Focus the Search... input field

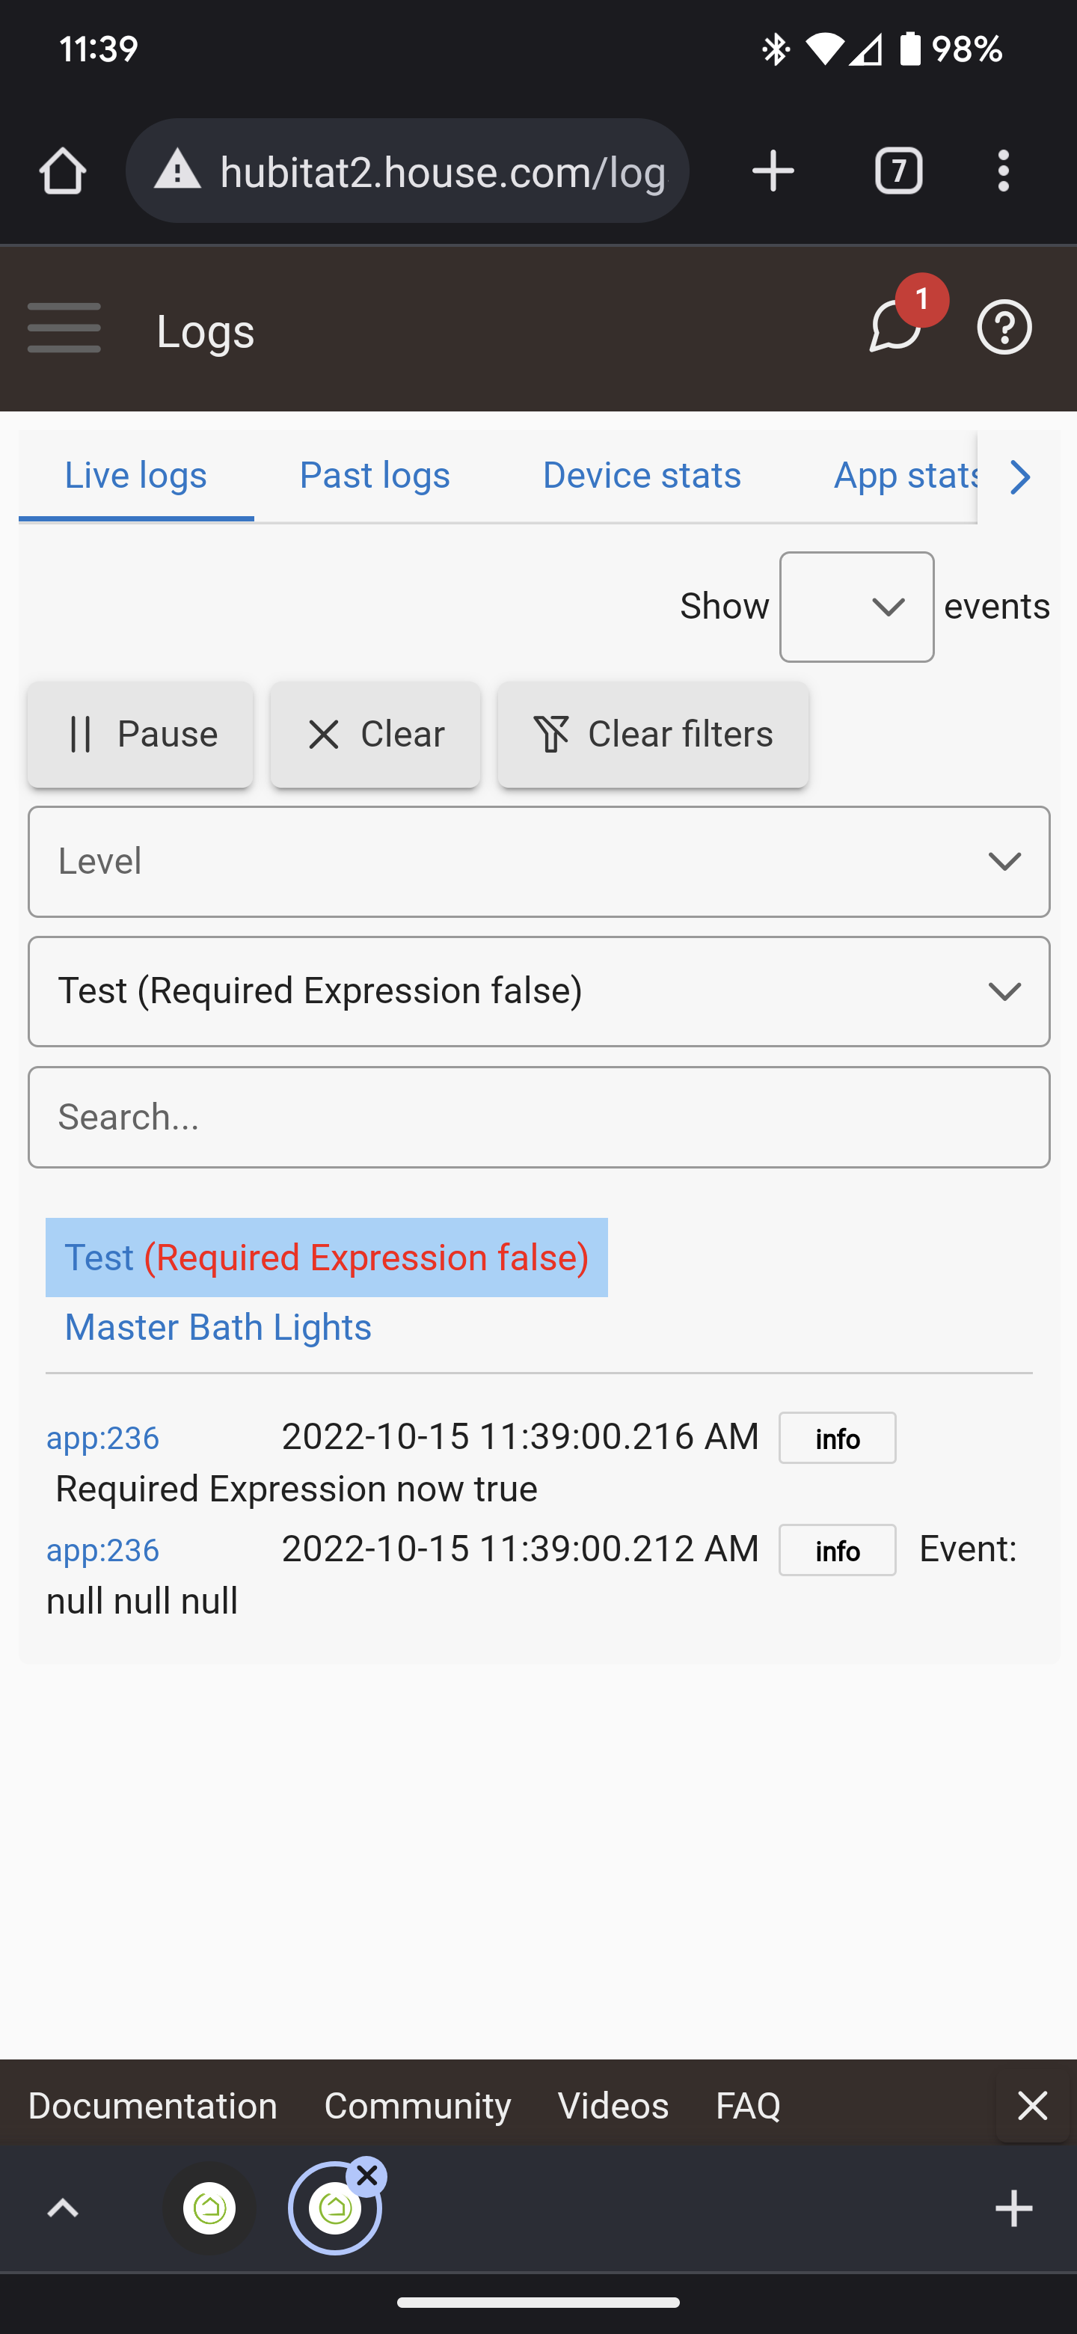[x=539, y=1117]
